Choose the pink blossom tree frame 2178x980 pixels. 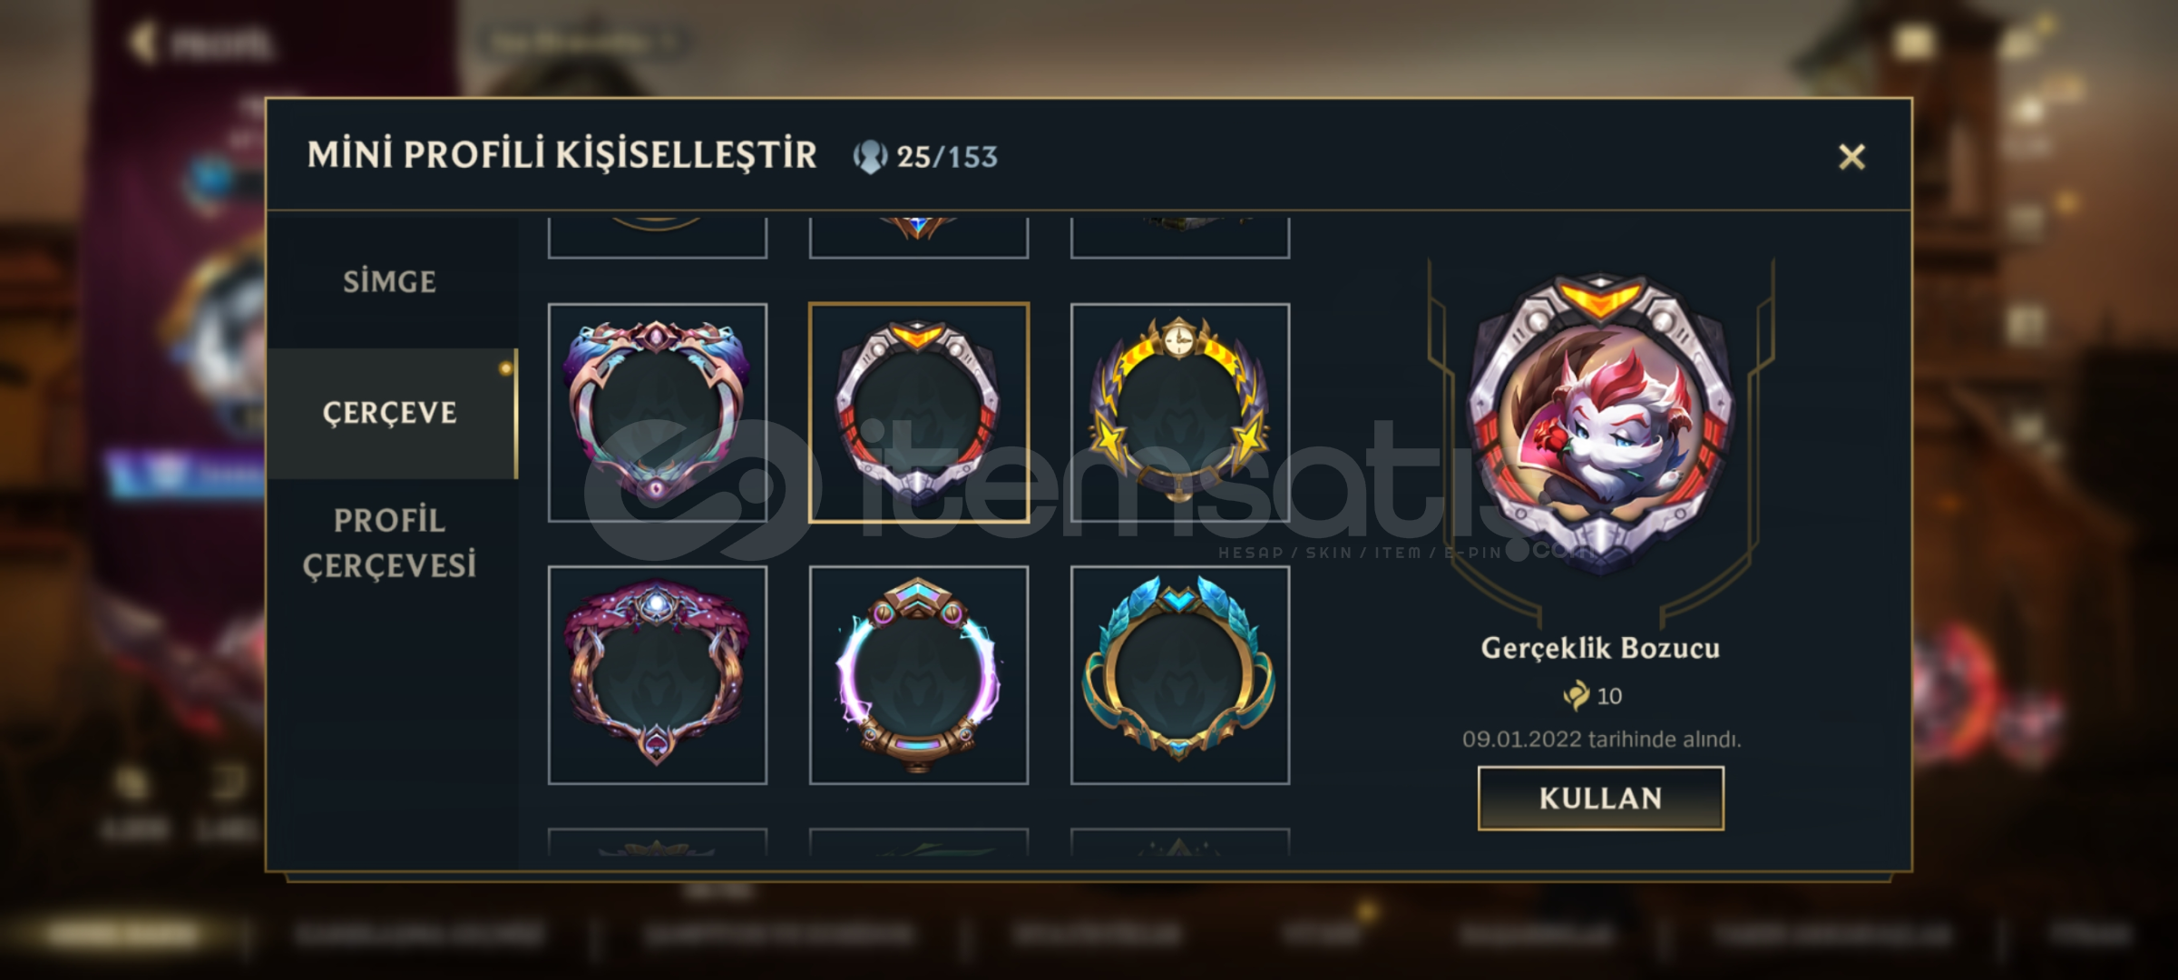pos(658,675)
